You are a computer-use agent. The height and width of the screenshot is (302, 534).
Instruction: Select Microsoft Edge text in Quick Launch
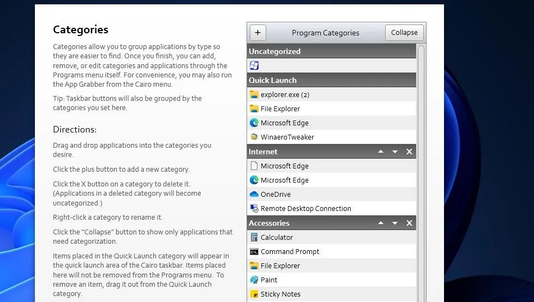(285, 123)
